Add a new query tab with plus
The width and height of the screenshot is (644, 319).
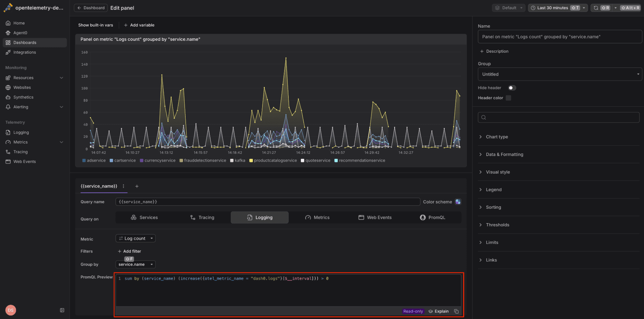(137, 186)
